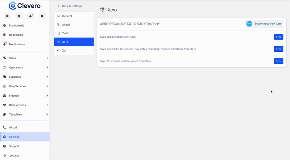Click the Expenses money icon
The width and height of the screenshot is (290, 160).
tap(4, 77)
